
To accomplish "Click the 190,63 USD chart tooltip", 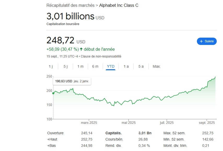I will click(72, 81).
